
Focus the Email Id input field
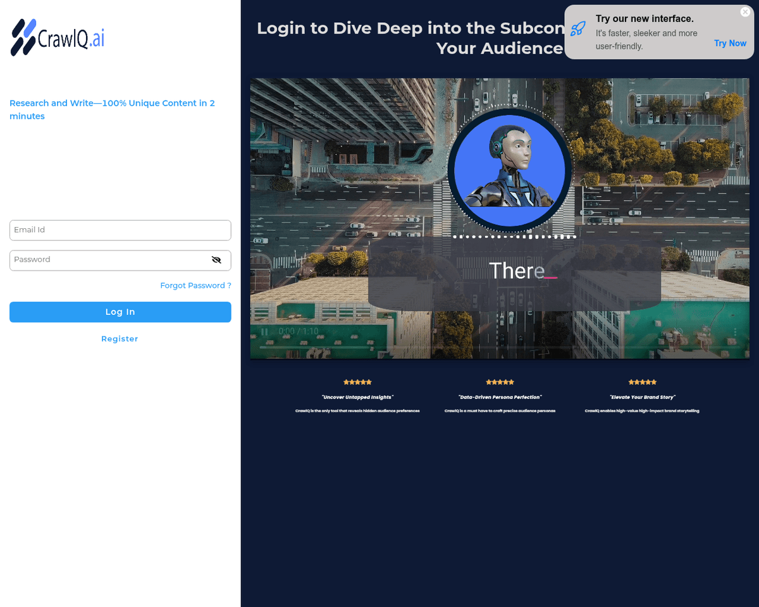coord(120,230)
